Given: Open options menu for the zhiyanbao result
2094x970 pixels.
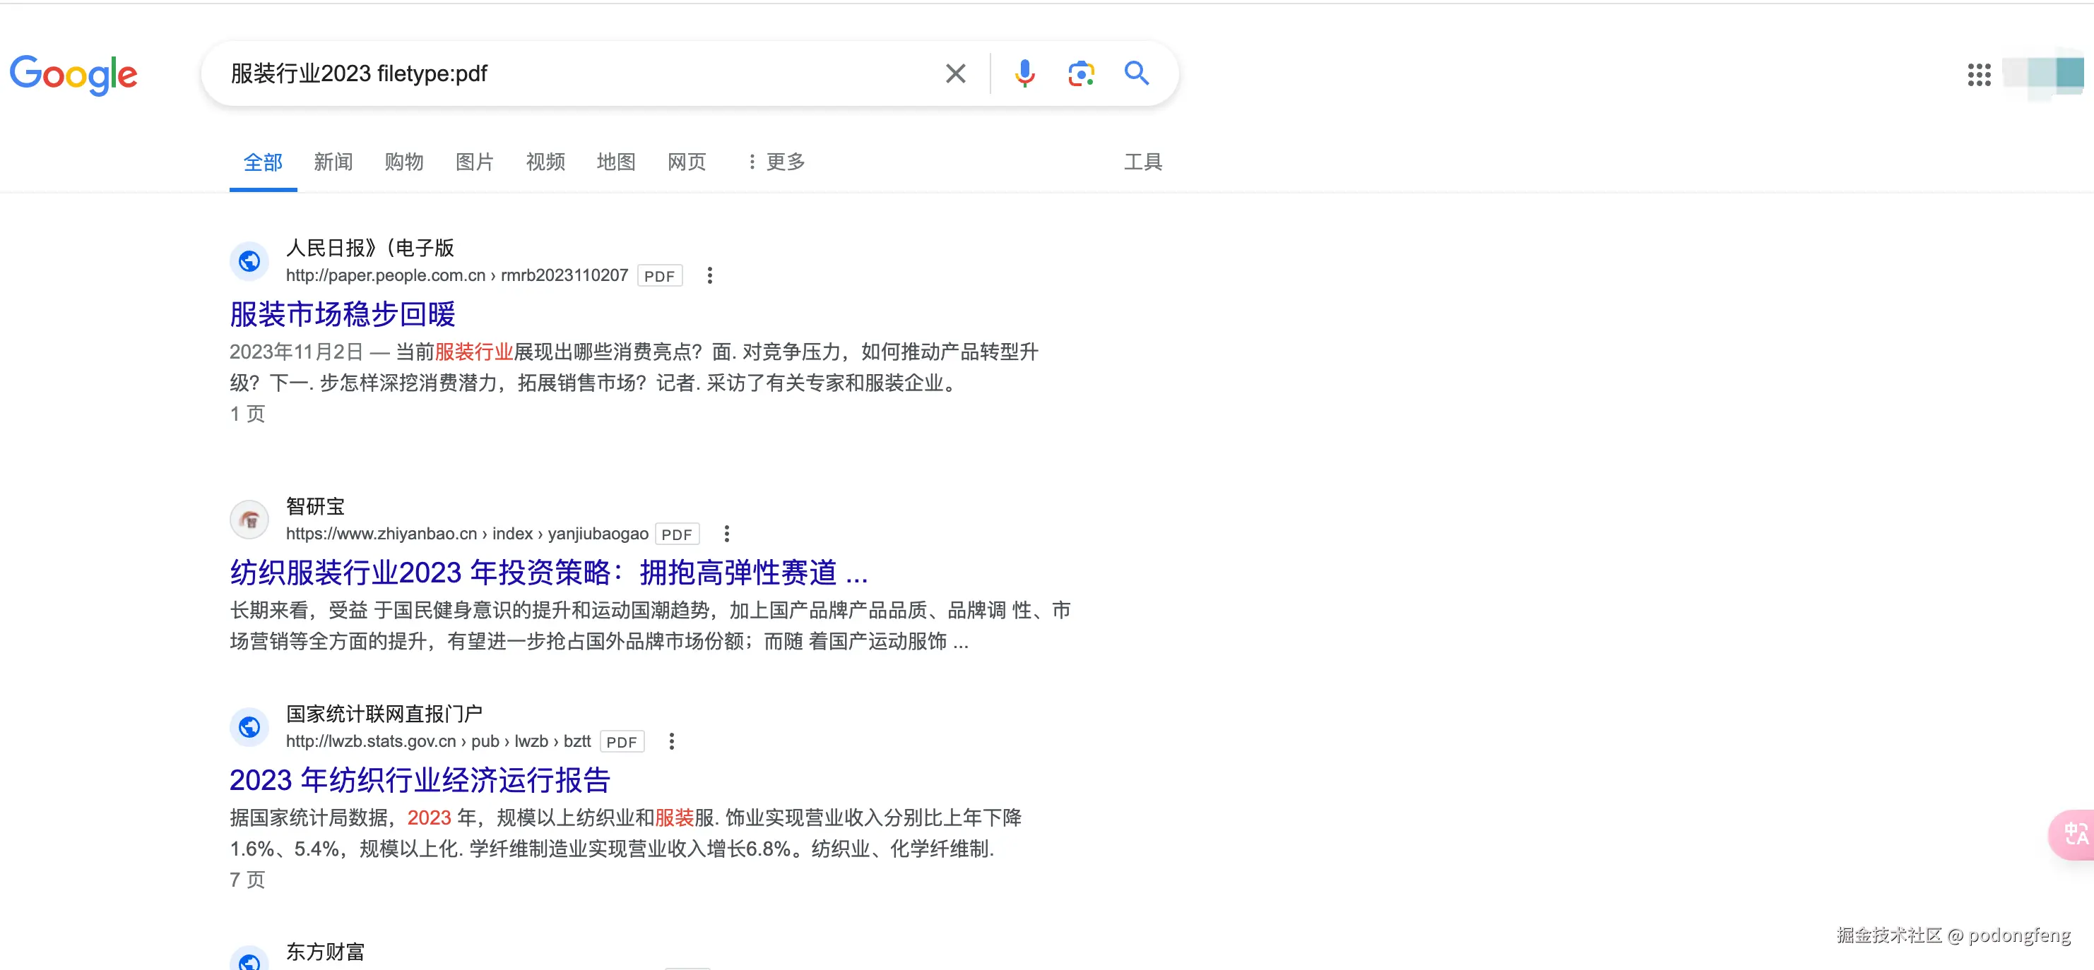Looking at the screenshot, I should pyautogui.click(x=727, y=534).
